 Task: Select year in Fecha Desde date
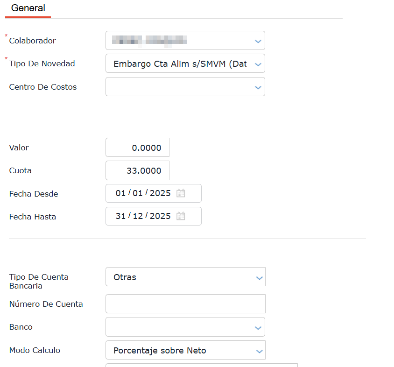click(x=160, y=193)
